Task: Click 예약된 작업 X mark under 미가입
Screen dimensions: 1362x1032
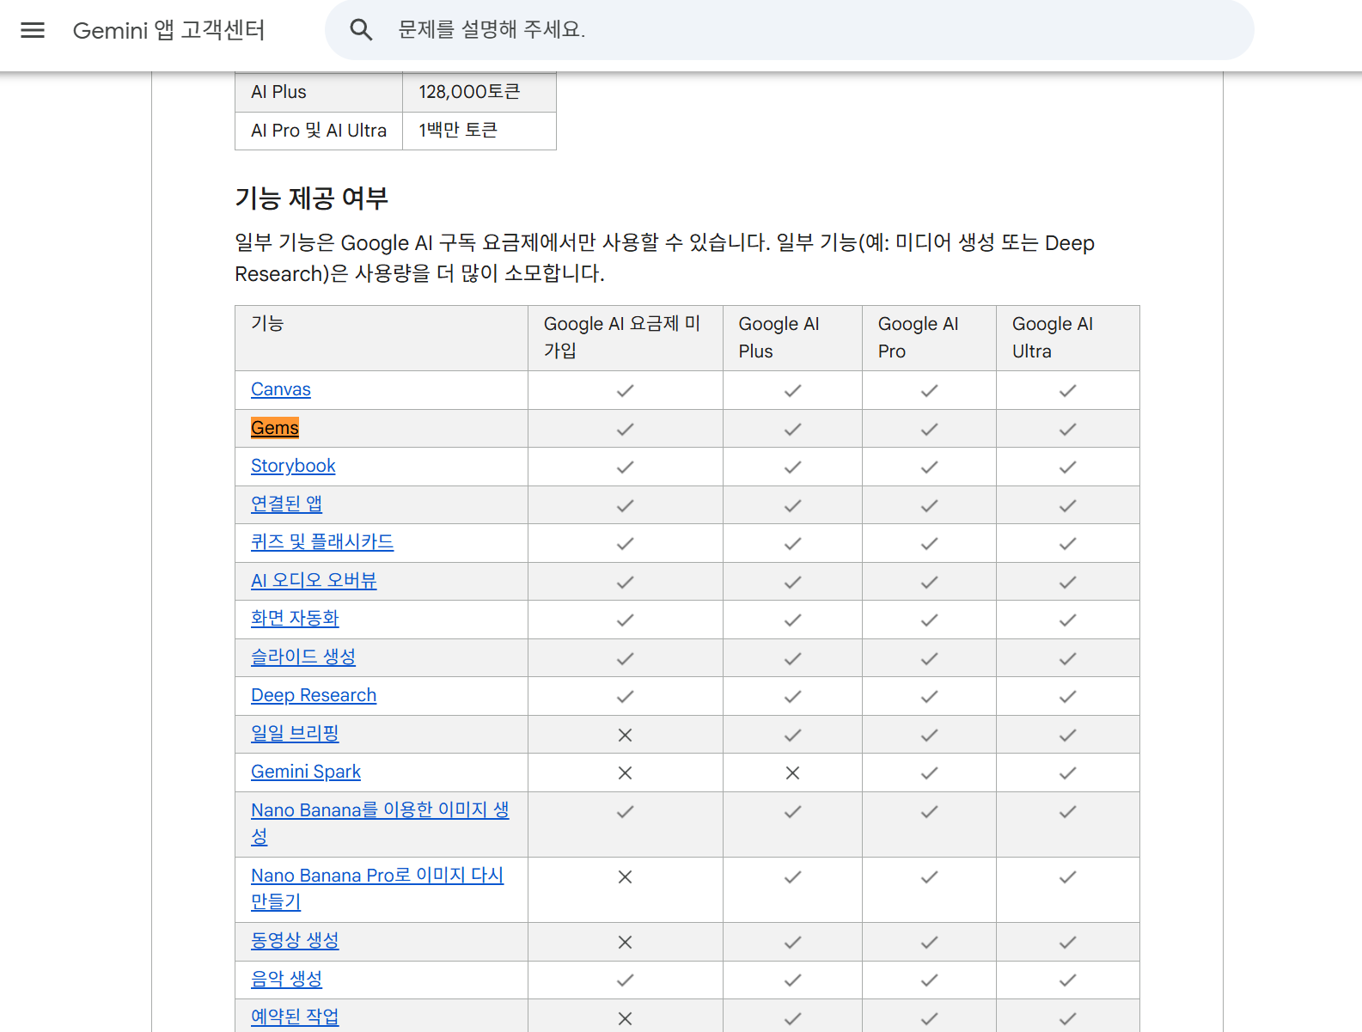Action: click(626, 1018)
